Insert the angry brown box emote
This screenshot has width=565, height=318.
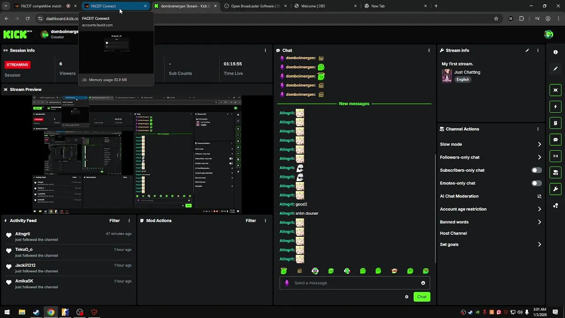tap(300, 271)
